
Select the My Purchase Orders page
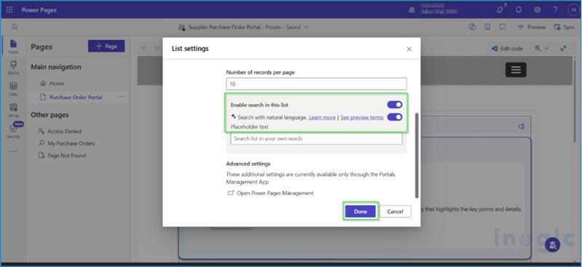click(67, 143)
